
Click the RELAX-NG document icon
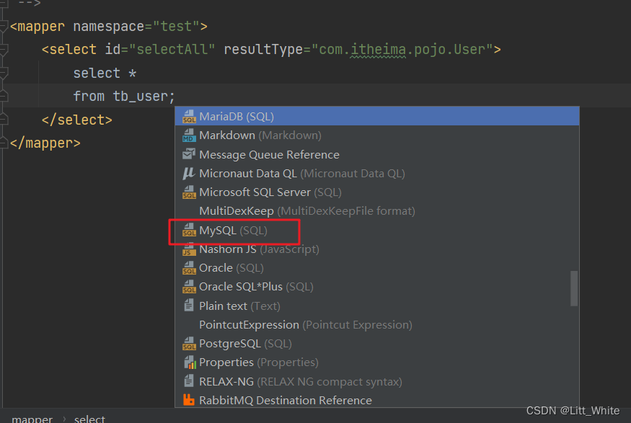[189, 380]
